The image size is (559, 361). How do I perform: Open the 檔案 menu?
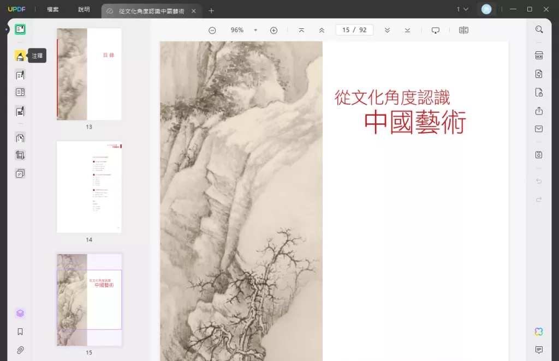53,10
